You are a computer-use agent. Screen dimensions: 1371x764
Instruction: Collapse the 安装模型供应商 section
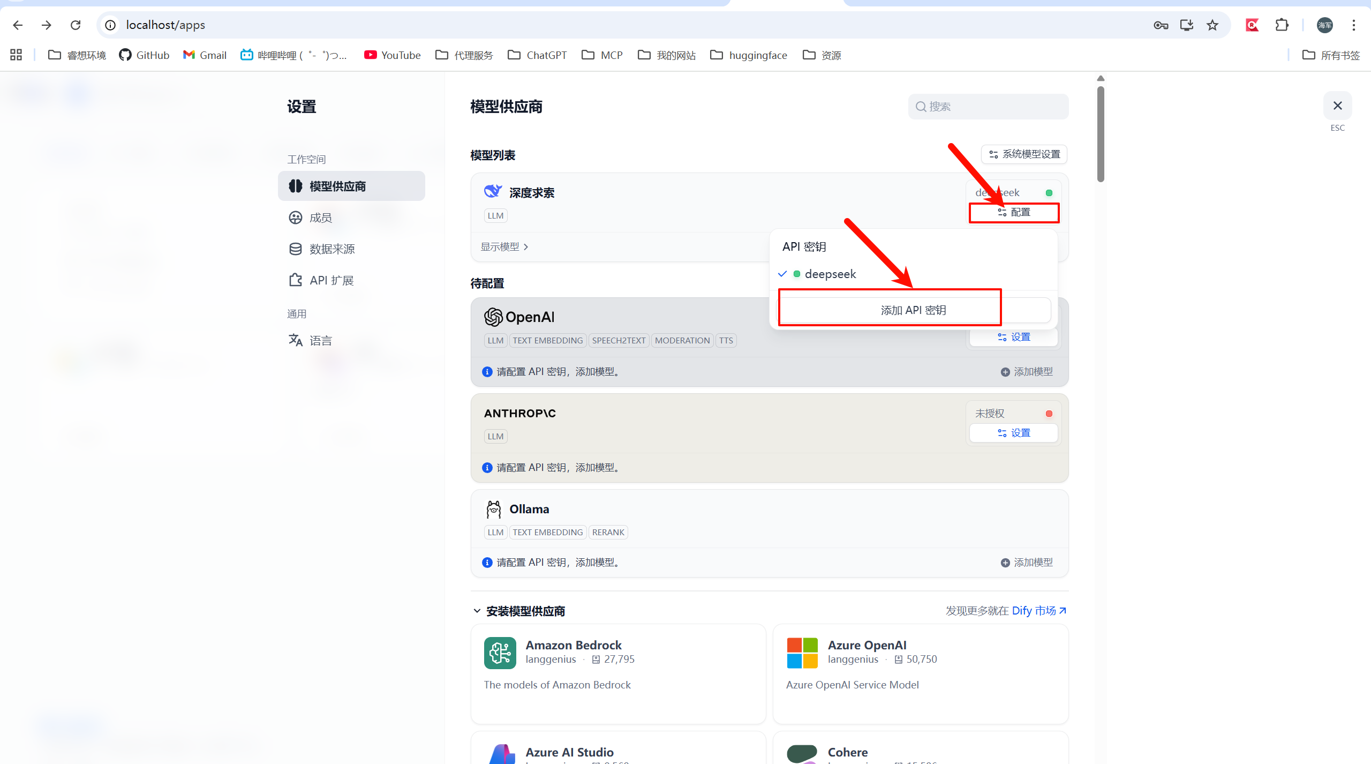pos(477,611)
